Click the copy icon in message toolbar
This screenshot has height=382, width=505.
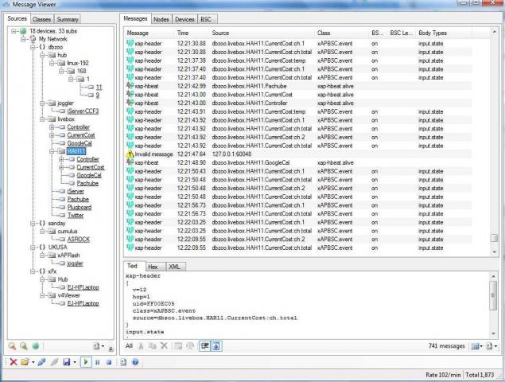coord(153,346)
